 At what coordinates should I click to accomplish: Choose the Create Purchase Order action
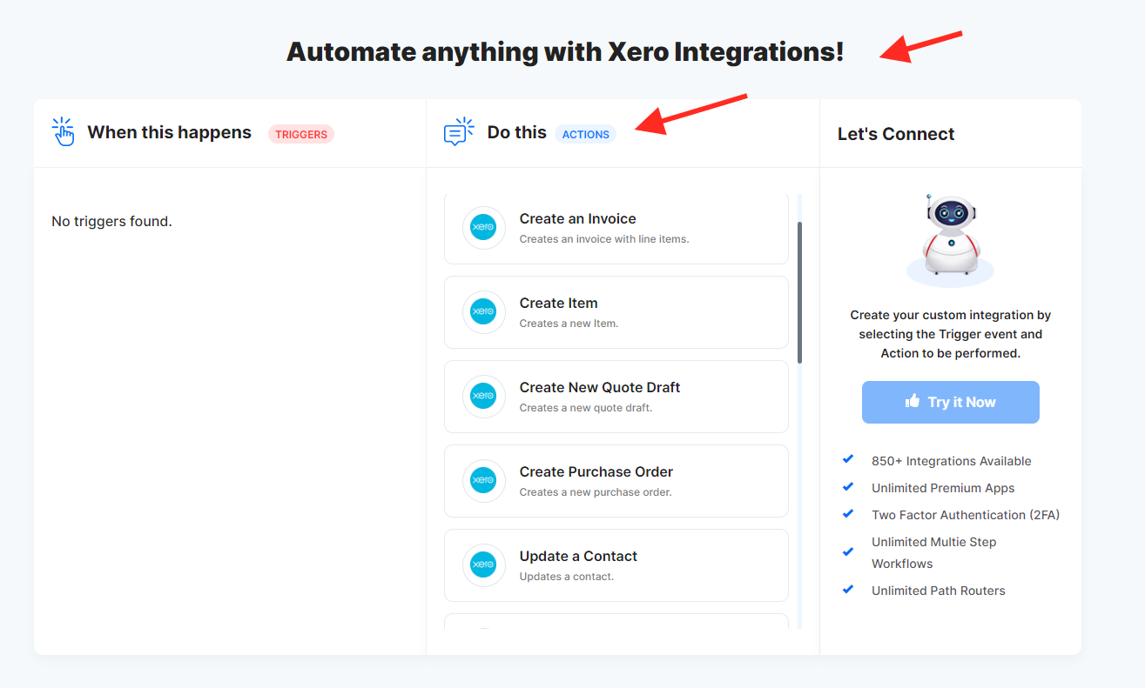coord(616,481)
